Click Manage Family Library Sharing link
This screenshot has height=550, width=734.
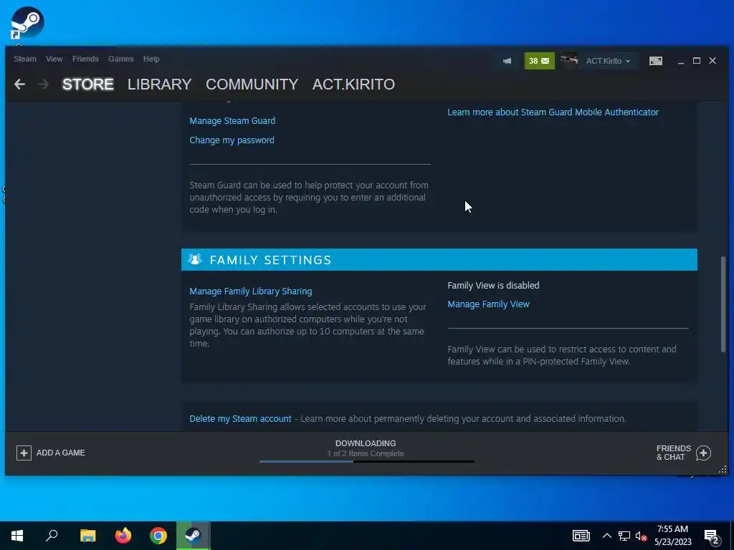[250, 291]
